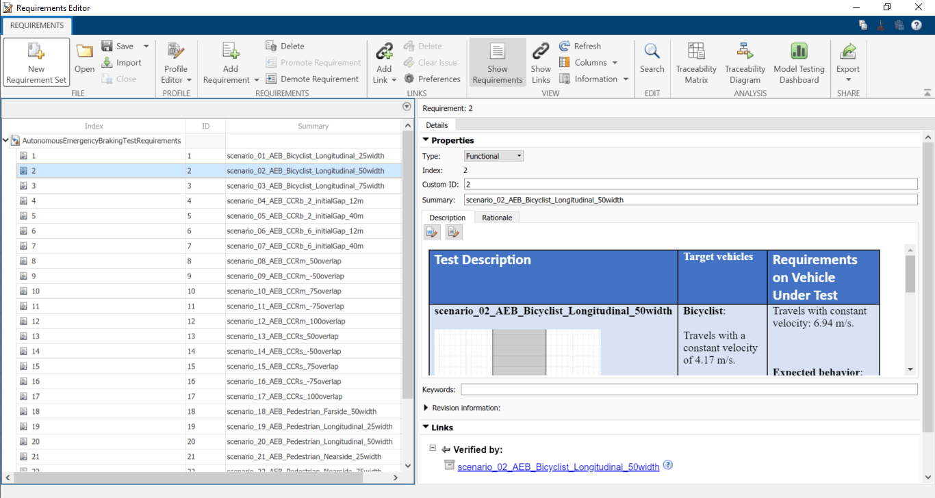Click the Import icon
Screen dimensions: 935x498
tap(107, 63)
